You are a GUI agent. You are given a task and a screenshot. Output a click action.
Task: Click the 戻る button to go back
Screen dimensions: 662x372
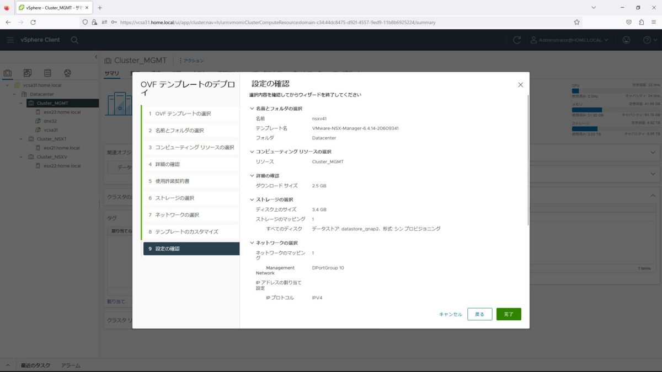(479, 314)
